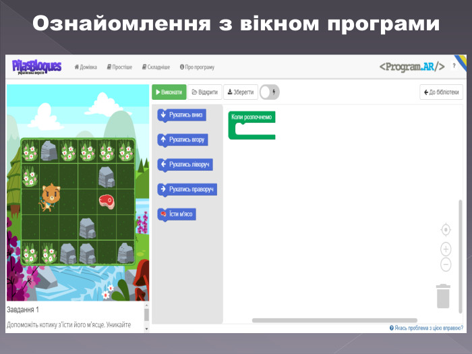Click the Program.AR logo
472x354 pixels.
[412, 67]
